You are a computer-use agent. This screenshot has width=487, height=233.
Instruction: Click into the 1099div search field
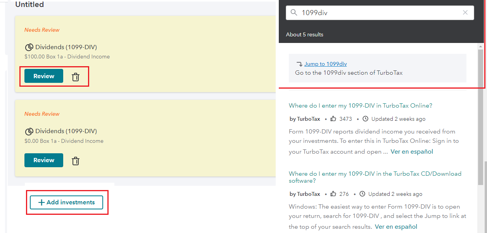click(380, 13)
